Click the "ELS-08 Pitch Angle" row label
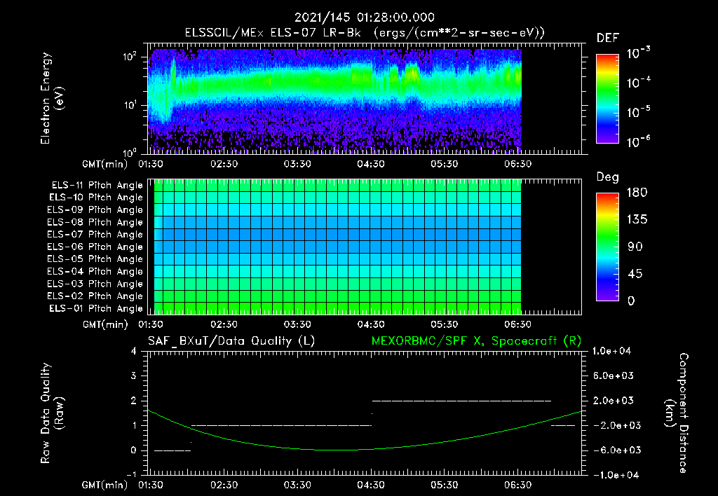The height and width of the screenshot is (496, 718). (95, 222)
